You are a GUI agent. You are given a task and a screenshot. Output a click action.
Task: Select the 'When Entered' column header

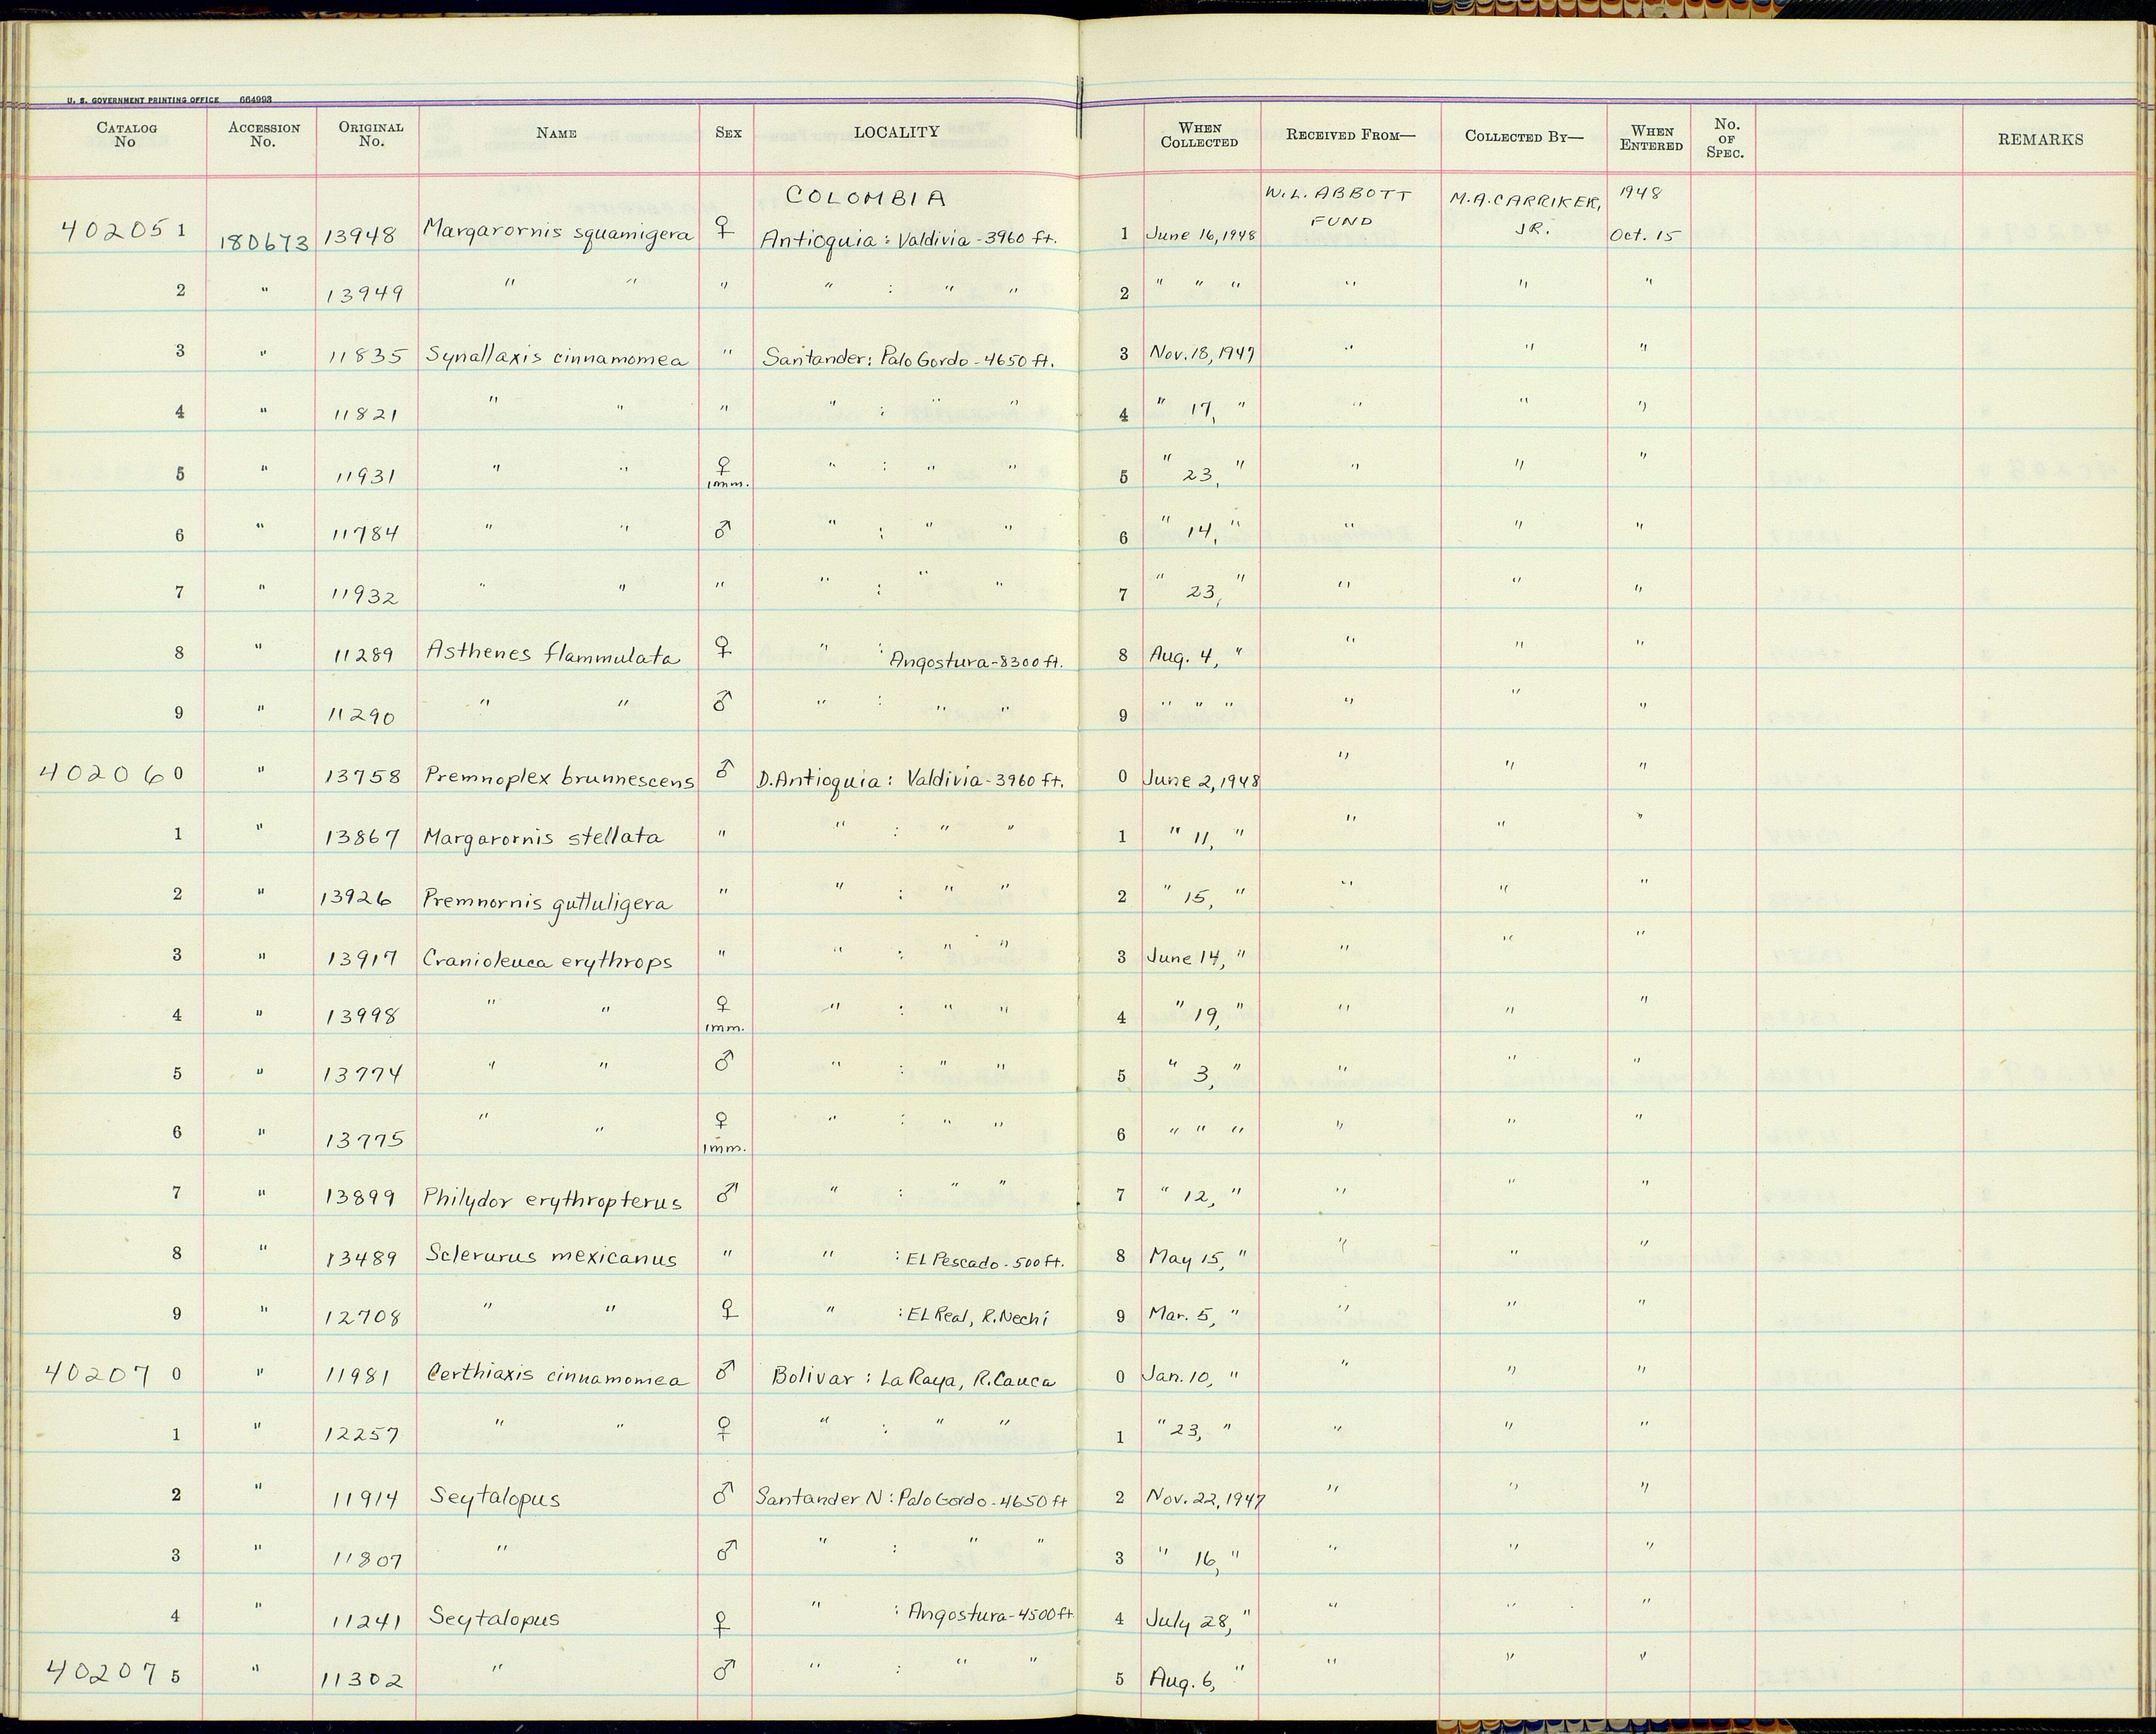pos(1651,138)
